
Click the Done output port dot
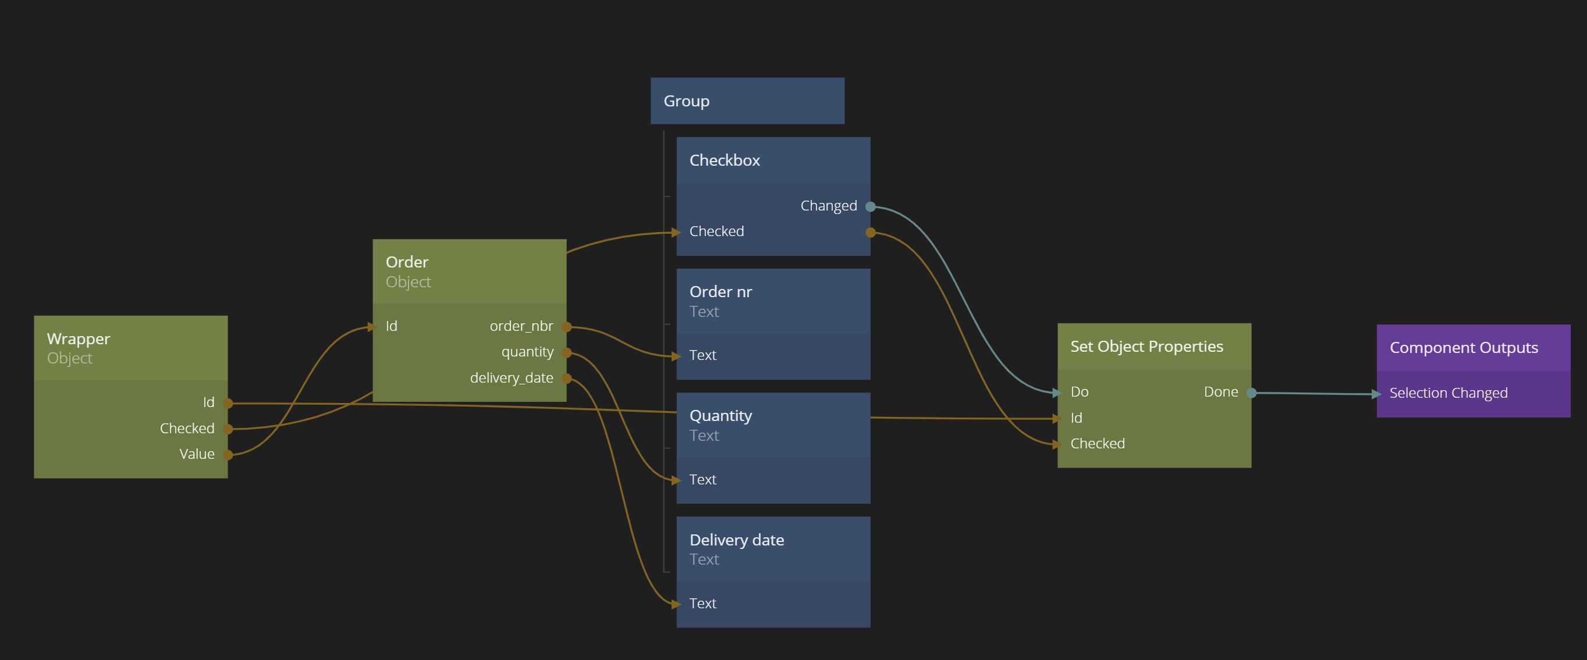click(1251, 393)
